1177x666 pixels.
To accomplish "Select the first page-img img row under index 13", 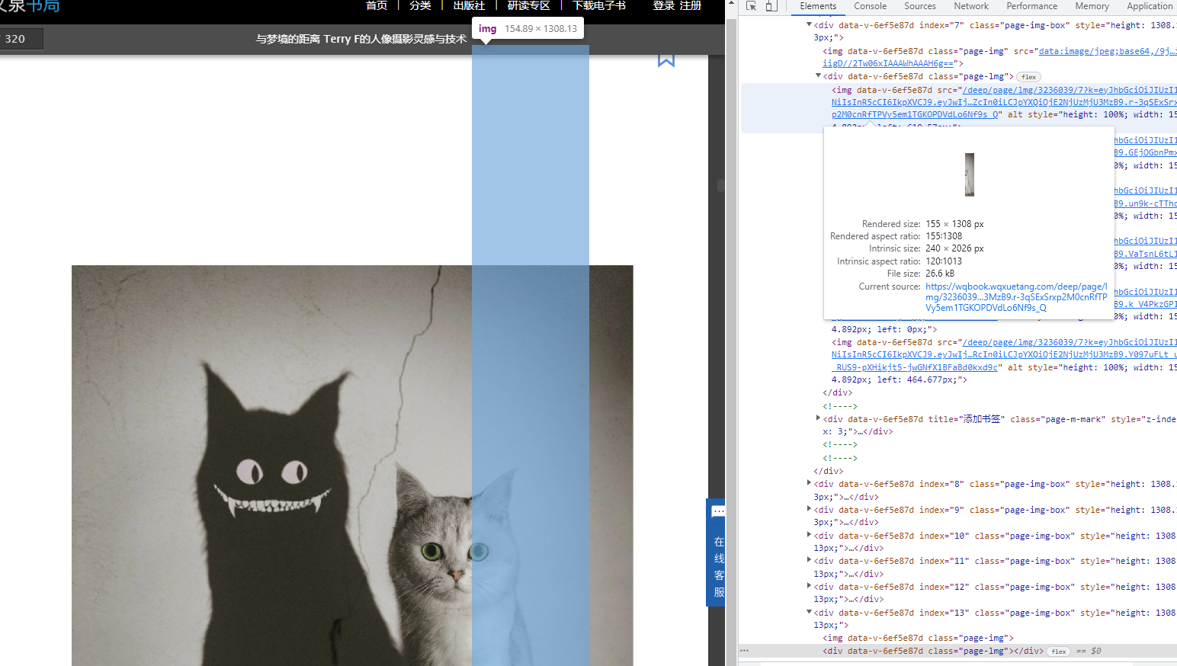I will click(919, 638).
